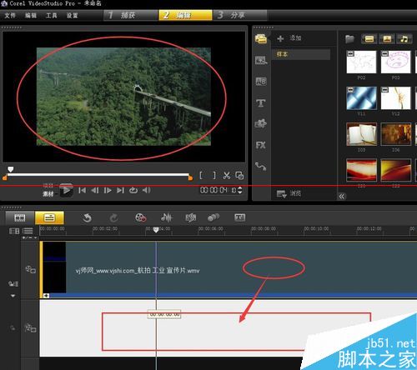This screenshot has width=417, height=370.
Task: Jump to clip start with Home button
Action: 82,190
